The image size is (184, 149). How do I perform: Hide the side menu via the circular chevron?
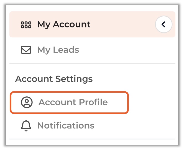[x=163, y=25]
